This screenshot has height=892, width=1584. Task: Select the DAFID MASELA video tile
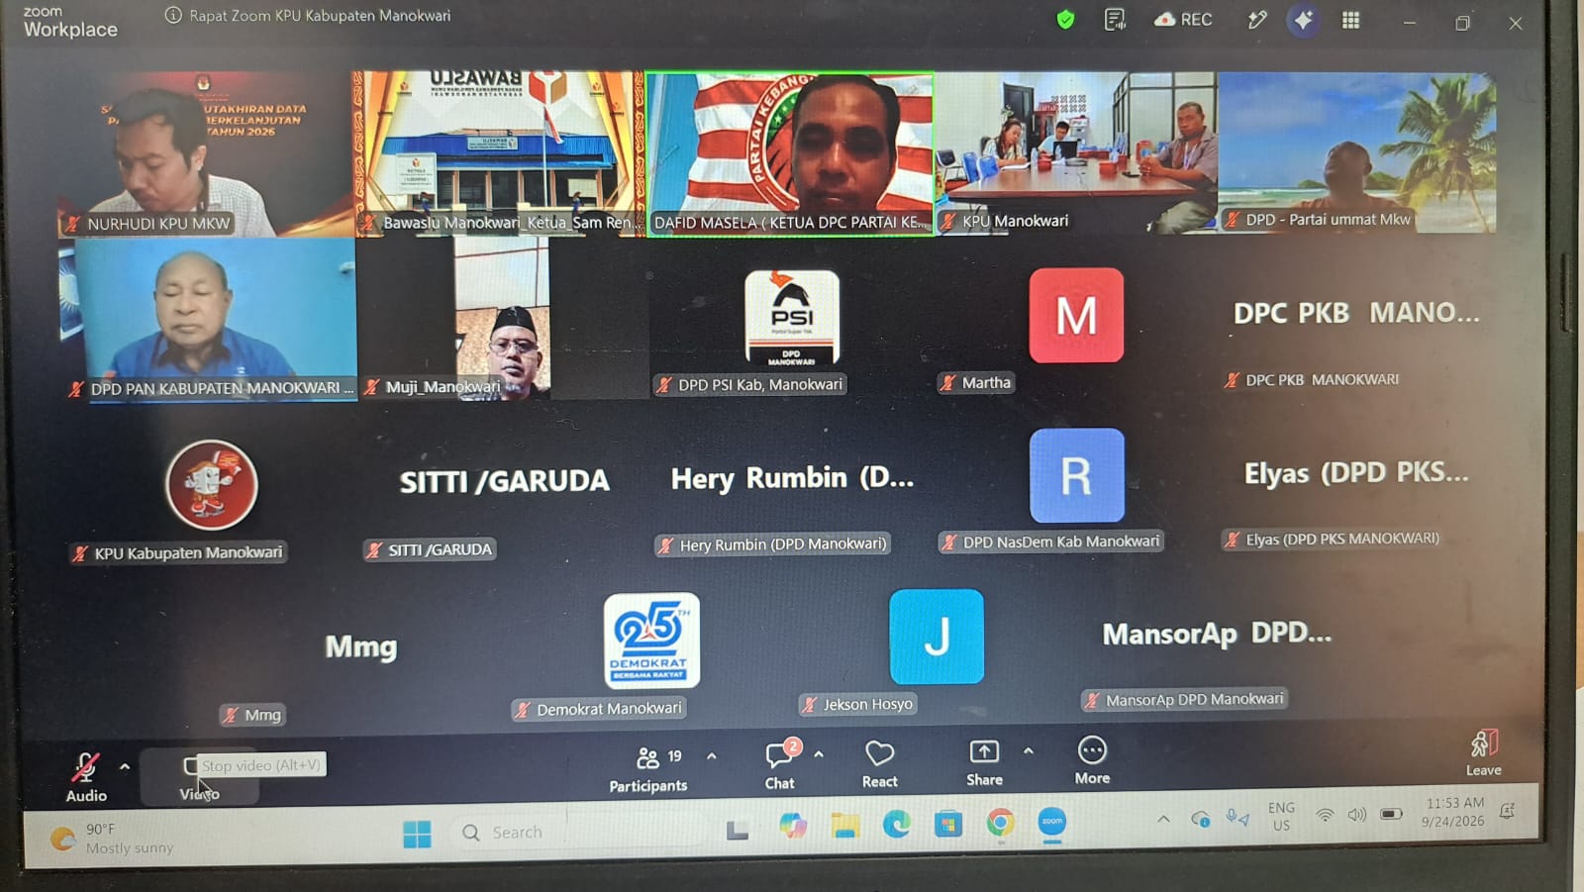click(789, 153)
